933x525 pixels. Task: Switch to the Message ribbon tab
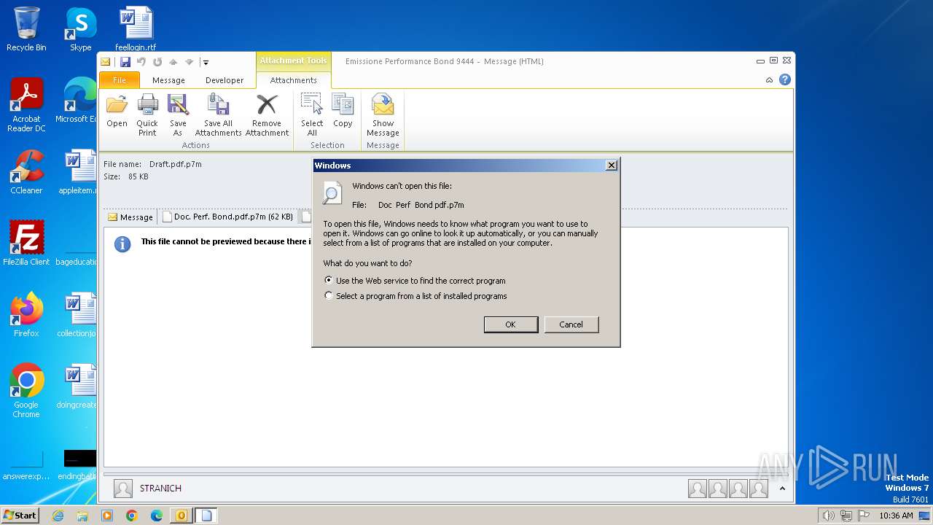coord(168,80)
